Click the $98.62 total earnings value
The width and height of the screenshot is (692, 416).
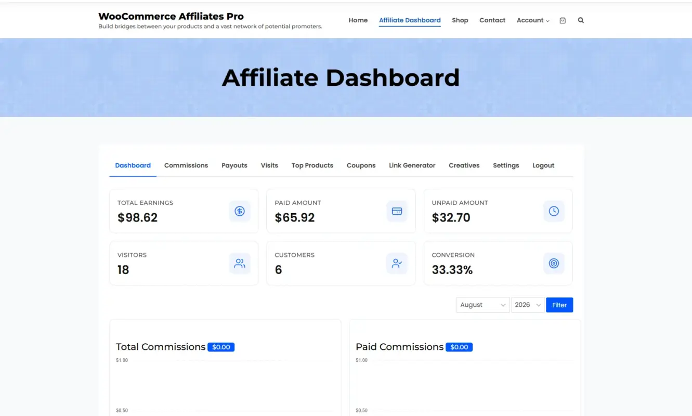pos(138,217)
